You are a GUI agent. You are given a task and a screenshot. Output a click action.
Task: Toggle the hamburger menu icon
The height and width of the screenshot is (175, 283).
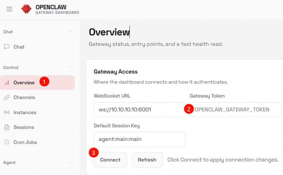click(9, 9)
